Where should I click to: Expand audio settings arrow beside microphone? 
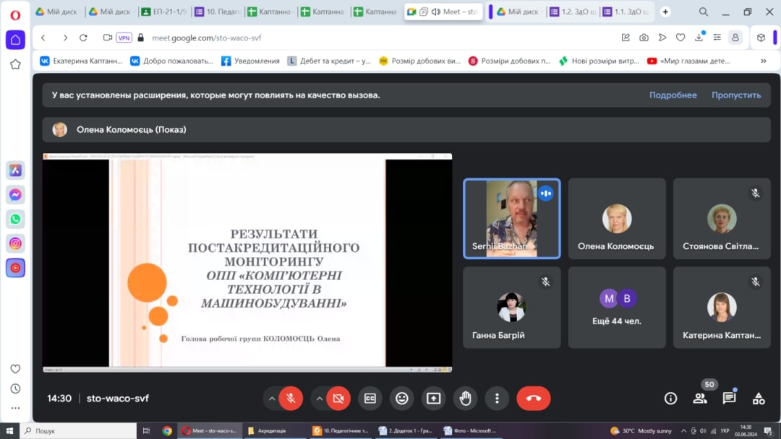pos(272,399)
